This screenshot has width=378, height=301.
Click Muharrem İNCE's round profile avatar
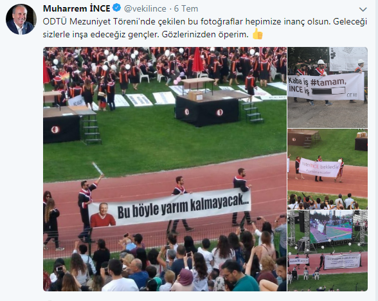(x=21, y=19)
